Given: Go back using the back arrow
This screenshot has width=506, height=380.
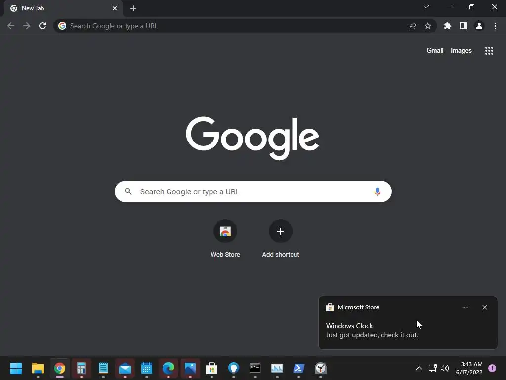Looking at the screenshot, I should pos(11,26).
